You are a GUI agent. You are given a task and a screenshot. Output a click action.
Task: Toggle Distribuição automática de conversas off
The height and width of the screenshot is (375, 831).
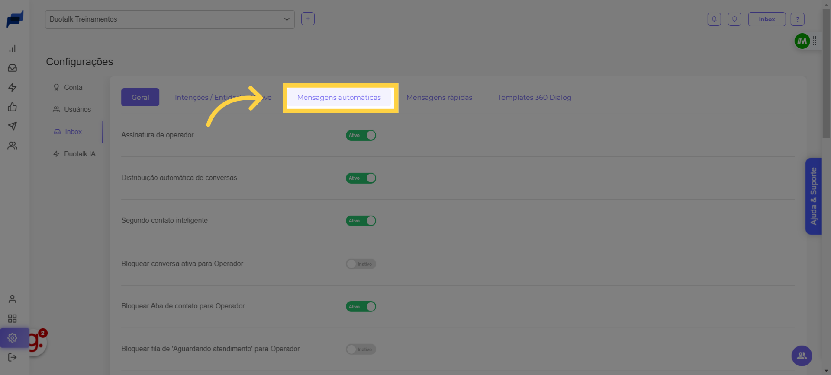pyautogui.click(x=361, y=178)
